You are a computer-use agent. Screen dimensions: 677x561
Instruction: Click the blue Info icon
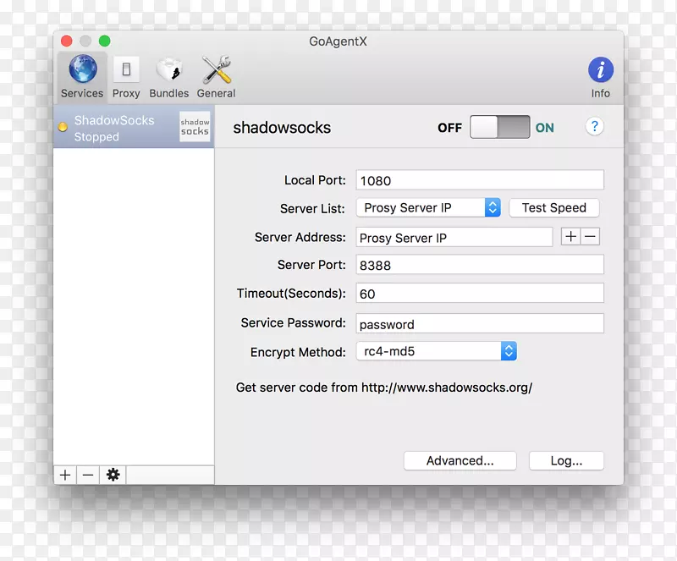[600, 69]
